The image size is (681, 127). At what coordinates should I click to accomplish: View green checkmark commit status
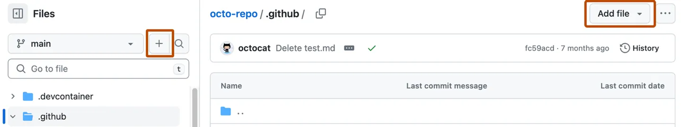pos(371,48)
